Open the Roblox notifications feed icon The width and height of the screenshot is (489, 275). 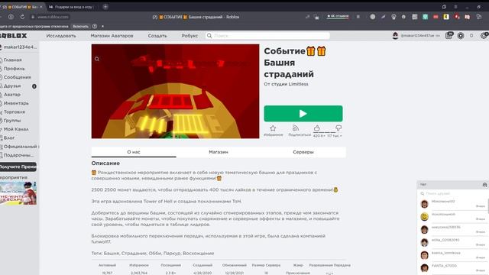pos(449,36)
